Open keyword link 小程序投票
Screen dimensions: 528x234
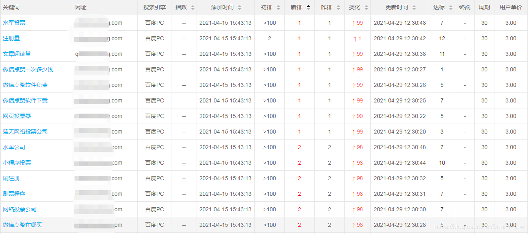click(17, 163)
